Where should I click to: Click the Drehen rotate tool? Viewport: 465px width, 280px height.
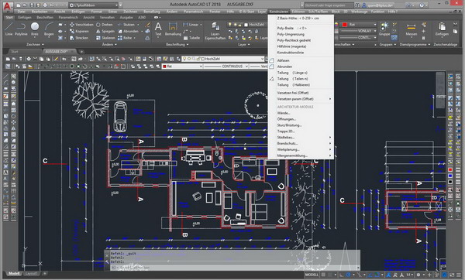click(x=105, y=25)
